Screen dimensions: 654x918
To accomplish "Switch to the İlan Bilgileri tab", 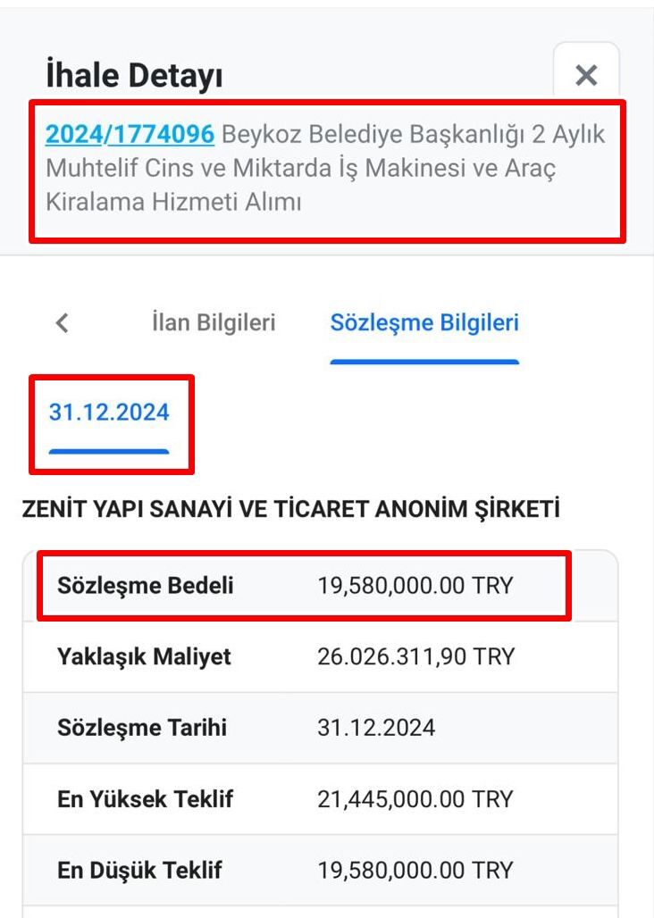I will click(x=214, y=323).
